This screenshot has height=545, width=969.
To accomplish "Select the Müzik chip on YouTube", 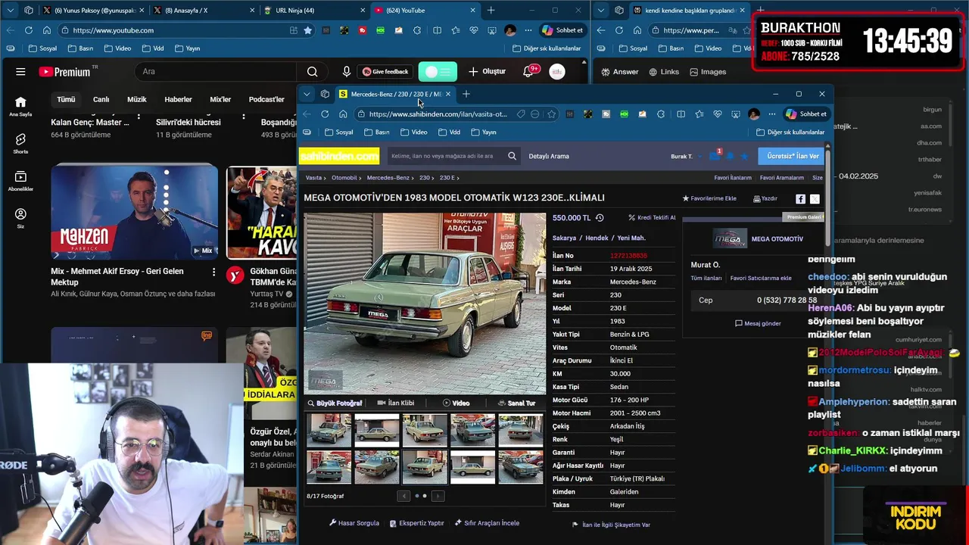I will [137, 100].
